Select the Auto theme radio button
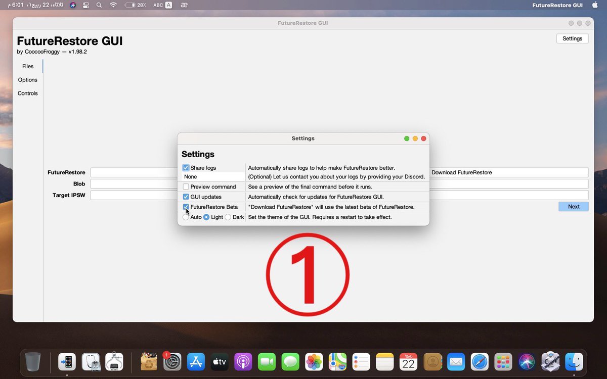The image size is (607, 379). pos(186,217)
